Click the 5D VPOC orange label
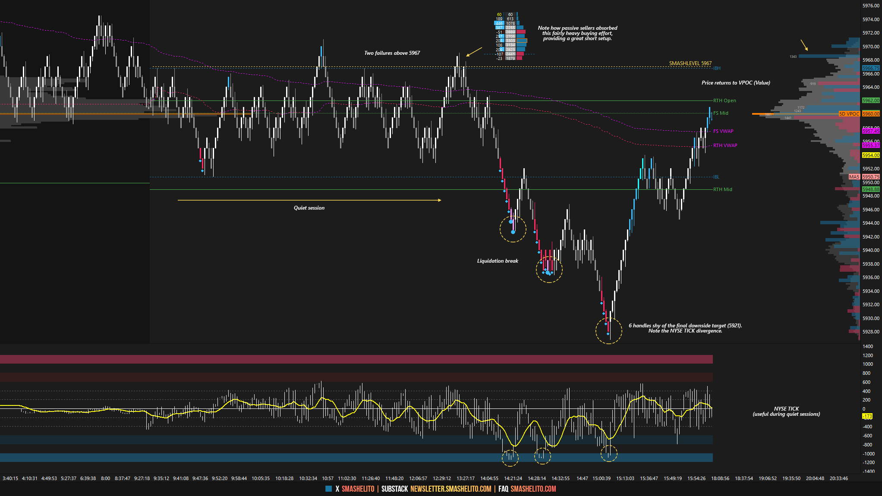This screenshot has height=496, width=882. point(849,114)
